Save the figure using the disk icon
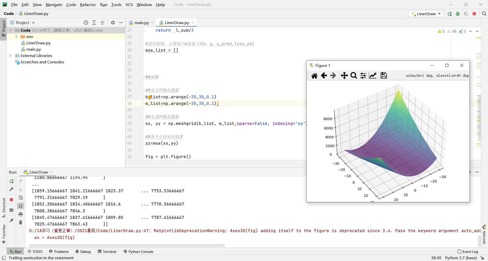 pos(384,76)
